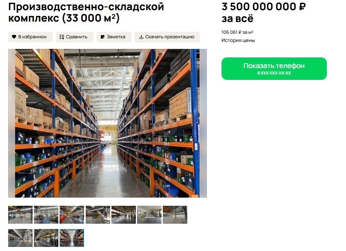Show phone number with Показать телефон
Viewport: 346px width, 251px height.
(x=274, y=68)
